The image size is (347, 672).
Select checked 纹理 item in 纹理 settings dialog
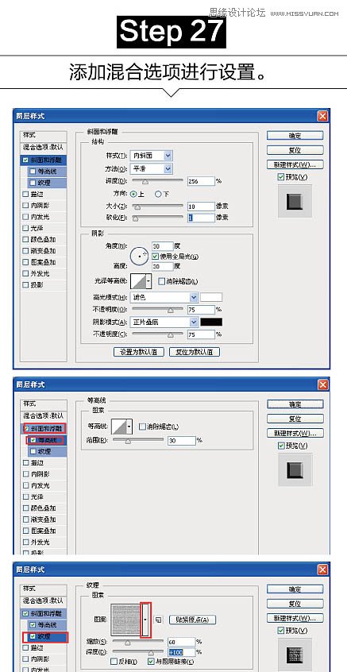point(47,636)
